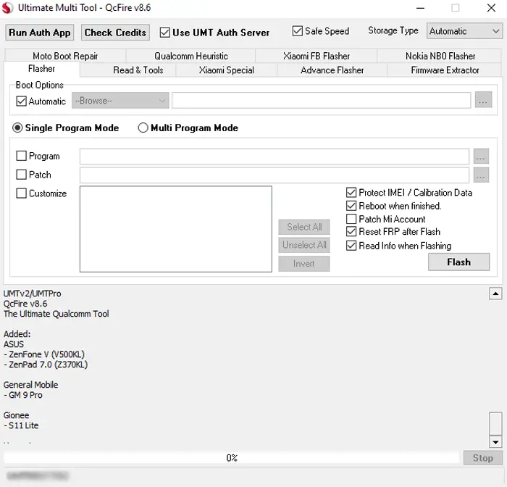Toggle the Use UMT Auth Server checkbox

tap(165, 33)
